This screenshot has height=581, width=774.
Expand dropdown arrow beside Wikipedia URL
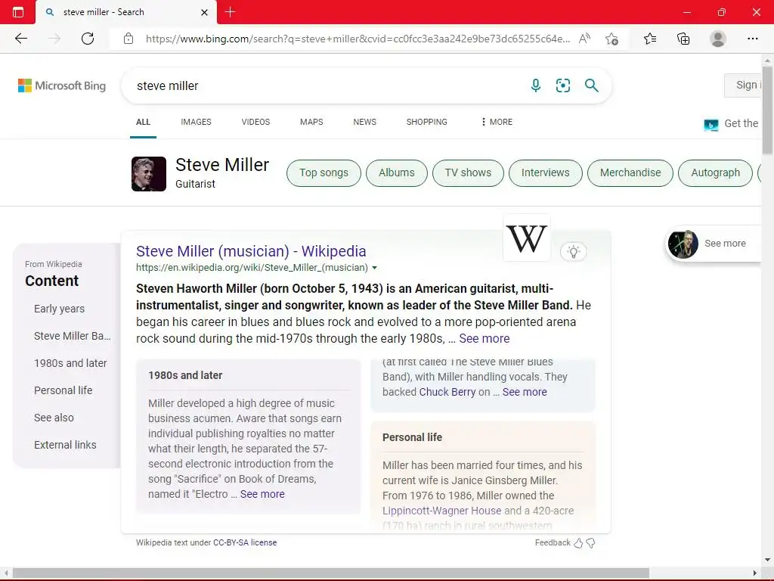(x=374, y=268)
